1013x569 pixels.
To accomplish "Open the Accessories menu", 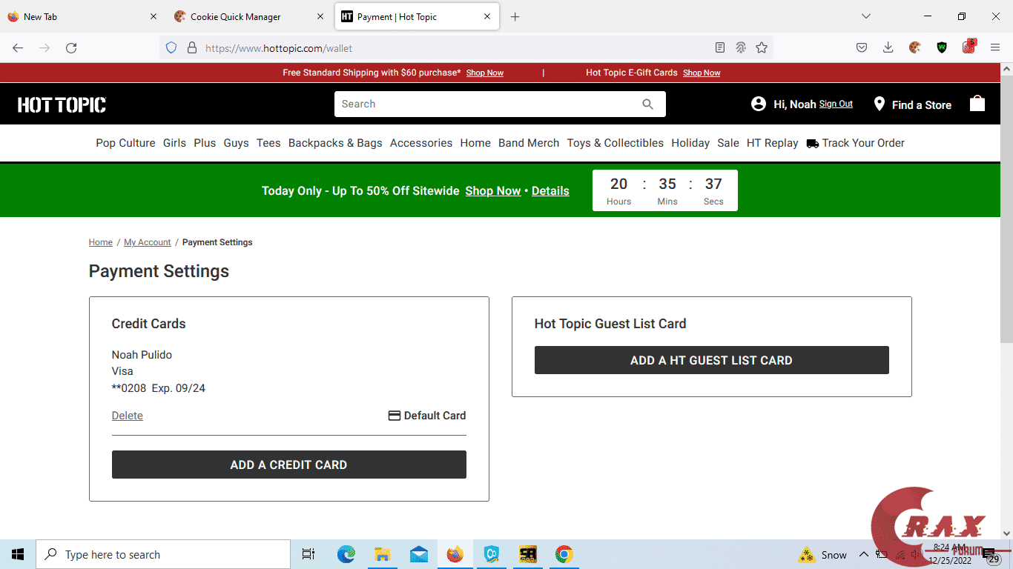I will pos(421,143).
